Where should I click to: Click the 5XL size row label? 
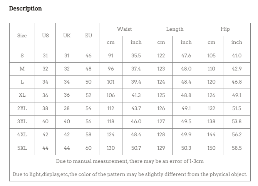pyautogui.click(x=22, y=148)
